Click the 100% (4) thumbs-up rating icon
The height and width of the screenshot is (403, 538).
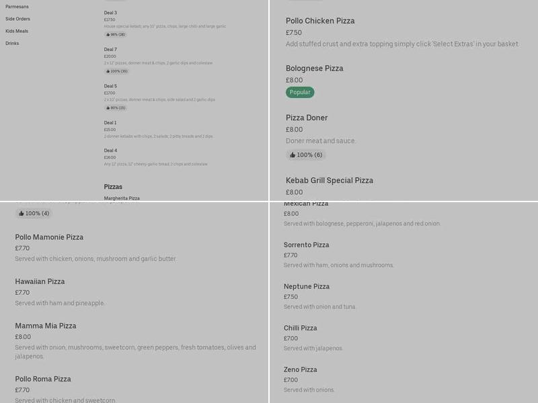34,214
